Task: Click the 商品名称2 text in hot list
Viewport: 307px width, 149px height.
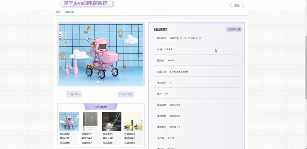Action: [x=129, y=134]
